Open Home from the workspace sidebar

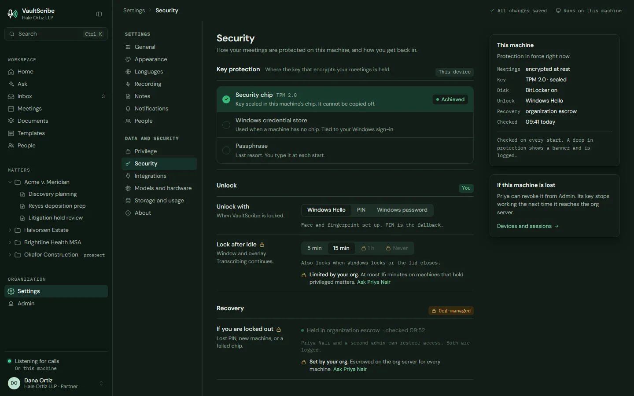[56, 72]
